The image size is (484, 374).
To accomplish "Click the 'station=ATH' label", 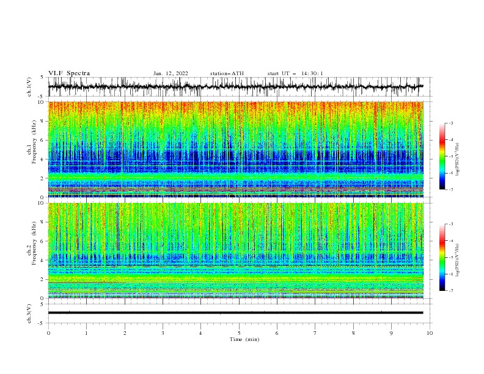I will (x=227, y=73).
